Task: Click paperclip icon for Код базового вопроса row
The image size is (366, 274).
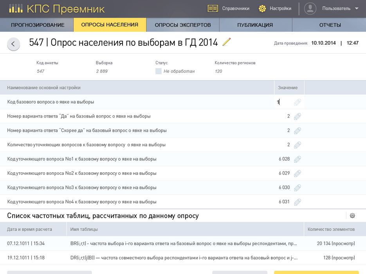Action: tap(297, 102)
